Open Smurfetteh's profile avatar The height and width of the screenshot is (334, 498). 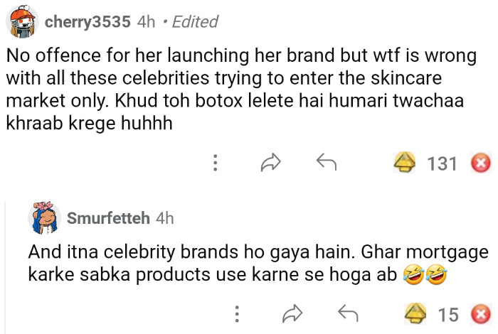point(44,217)
